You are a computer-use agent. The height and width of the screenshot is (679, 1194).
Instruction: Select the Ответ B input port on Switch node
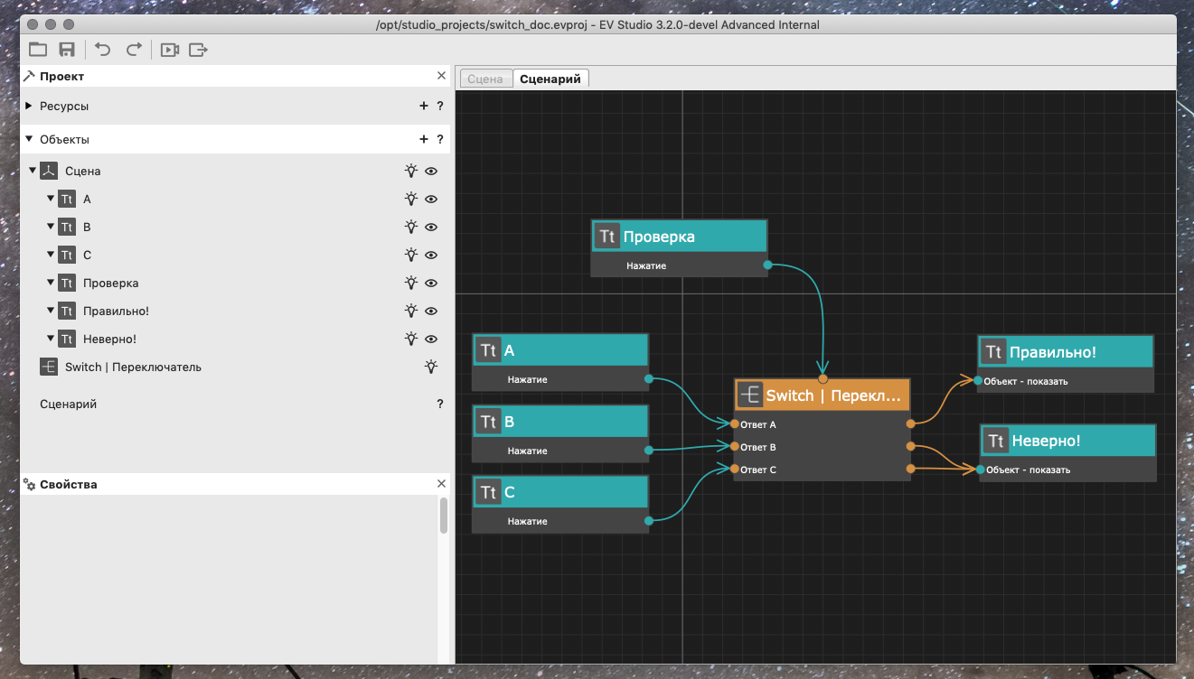tap(732, 446)
